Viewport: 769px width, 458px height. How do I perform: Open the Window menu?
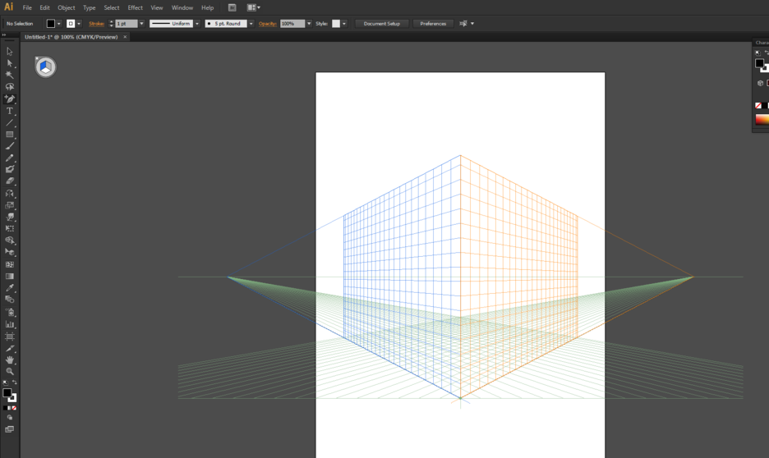tap(182, 8)
